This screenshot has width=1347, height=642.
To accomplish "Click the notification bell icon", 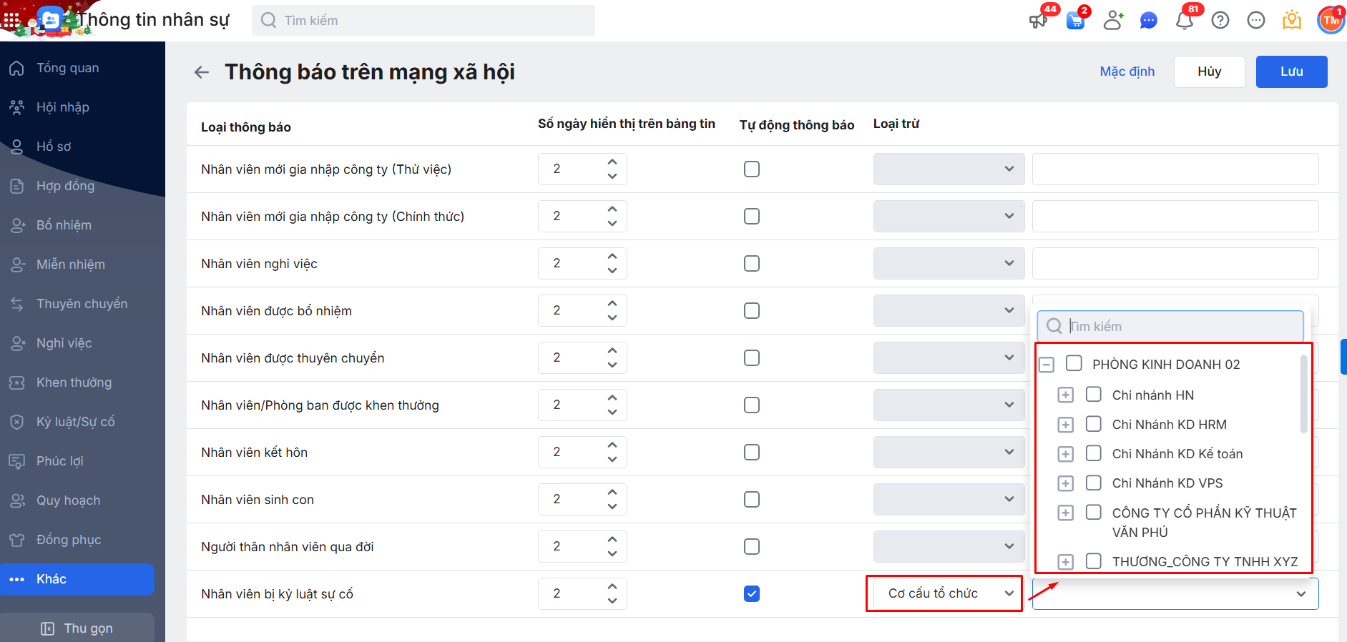I will point(1184,21).
